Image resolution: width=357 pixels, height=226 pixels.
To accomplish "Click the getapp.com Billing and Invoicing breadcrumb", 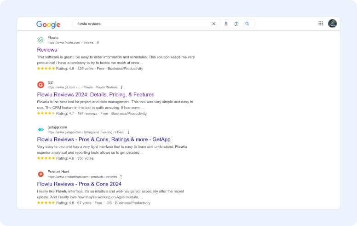I will pyautogui.click(x=86, y=132).
